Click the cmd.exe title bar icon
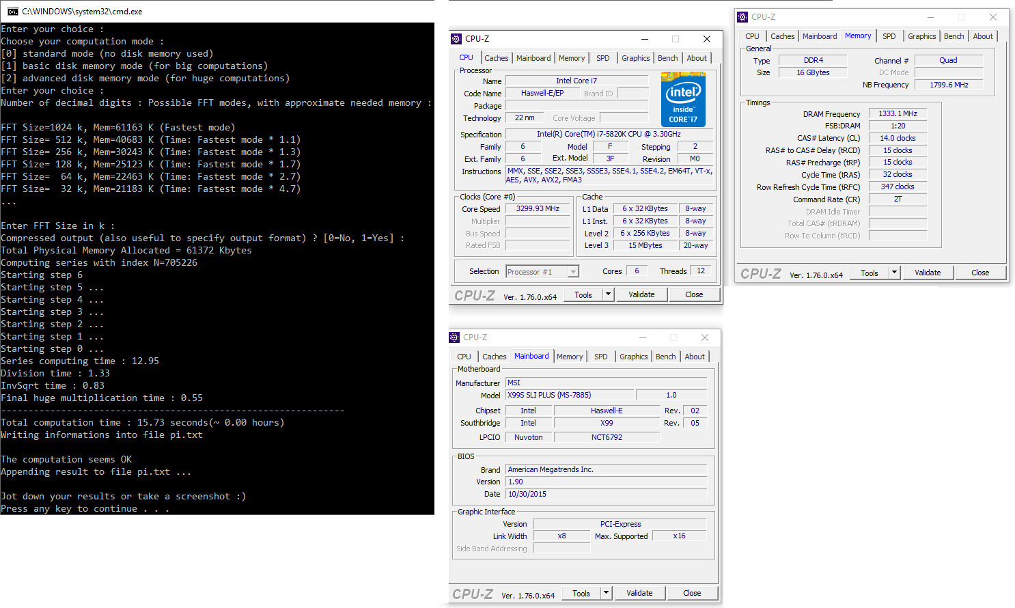Image resolution: width=1015 pixels, height=608 pixels. 13,11
